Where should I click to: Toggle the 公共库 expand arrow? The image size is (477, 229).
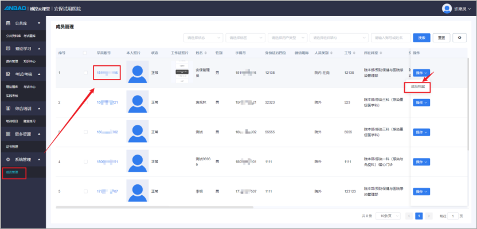tap(39, 23)
